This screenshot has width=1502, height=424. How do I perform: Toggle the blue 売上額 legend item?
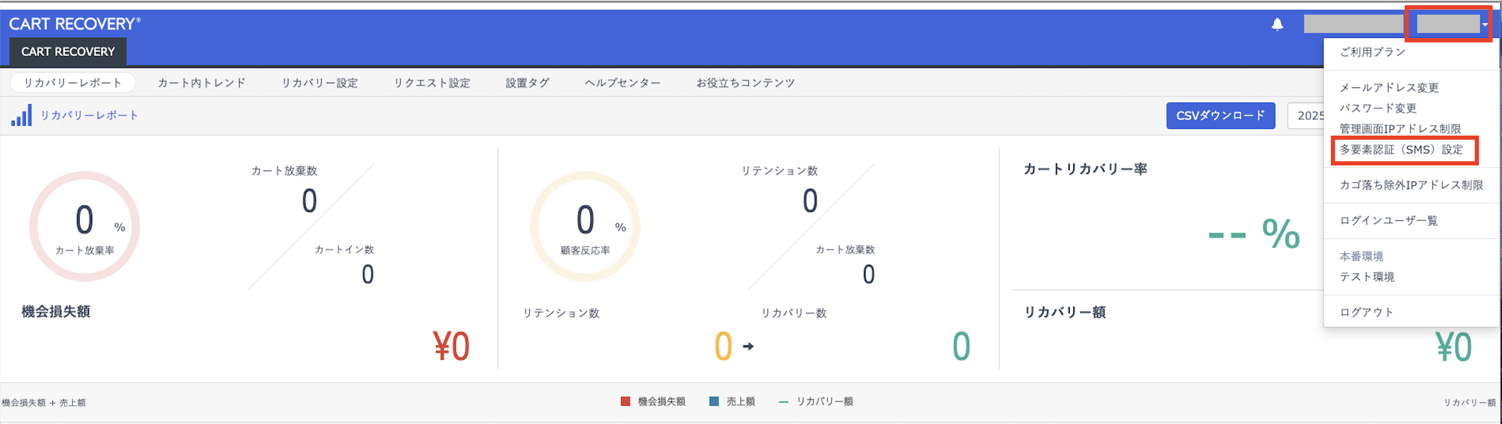[x=732, y=401]
